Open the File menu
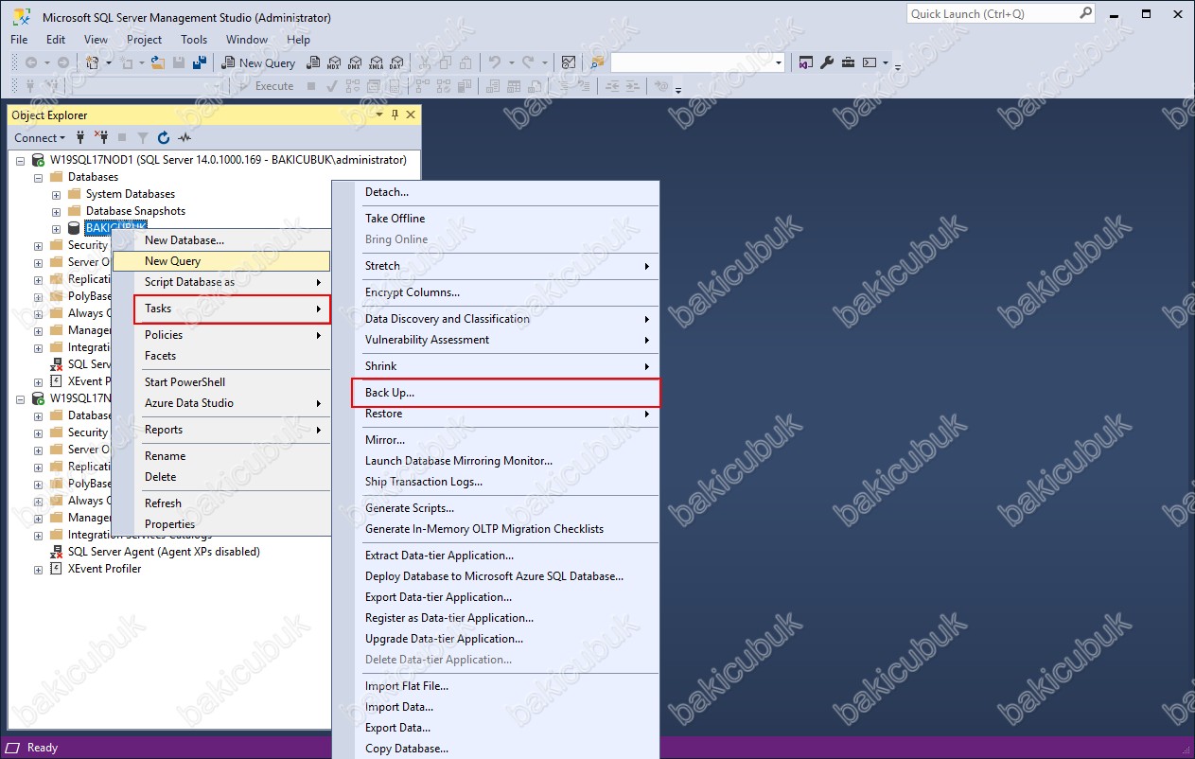The width and height of the screenshot is (1195, 759). tap(19, 40)
